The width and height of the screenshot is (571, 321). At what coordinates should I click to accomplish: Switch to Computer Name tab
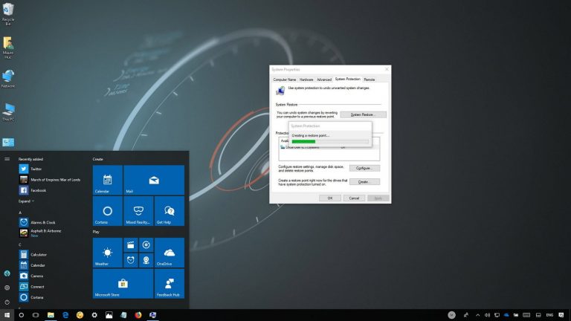pyautogui.click(x=285, y=80)
